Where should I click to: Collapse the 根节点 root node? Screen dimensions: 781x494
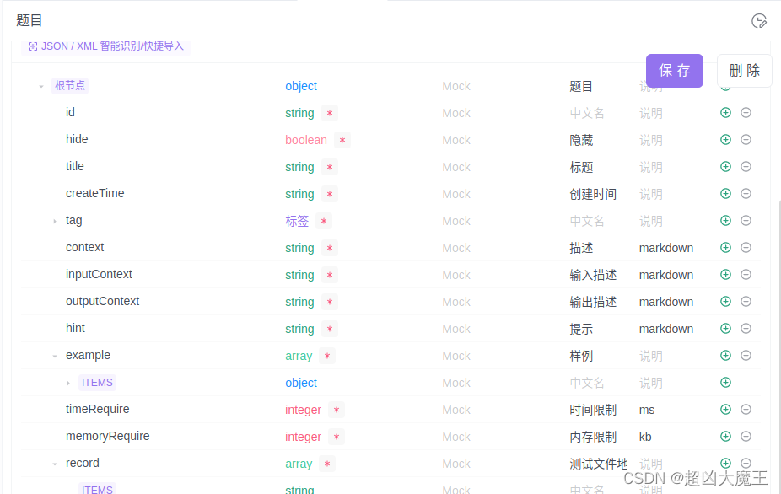click(x=41, y=86)
